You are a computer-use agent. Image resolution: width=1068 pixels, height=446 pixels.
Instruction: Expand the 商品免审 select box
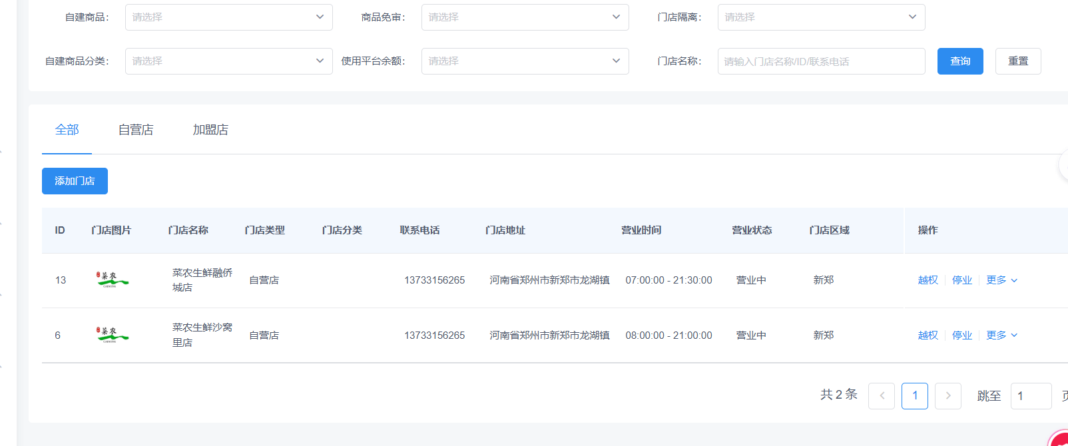click(x=525, y=17)
